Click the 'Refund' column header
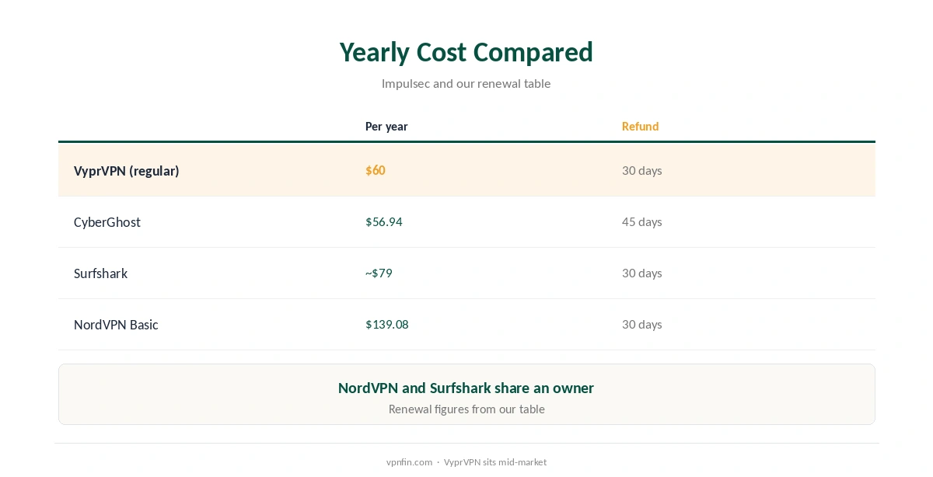Screen dimensions: 933x477 pyautogui.click(x=640, y=126)
